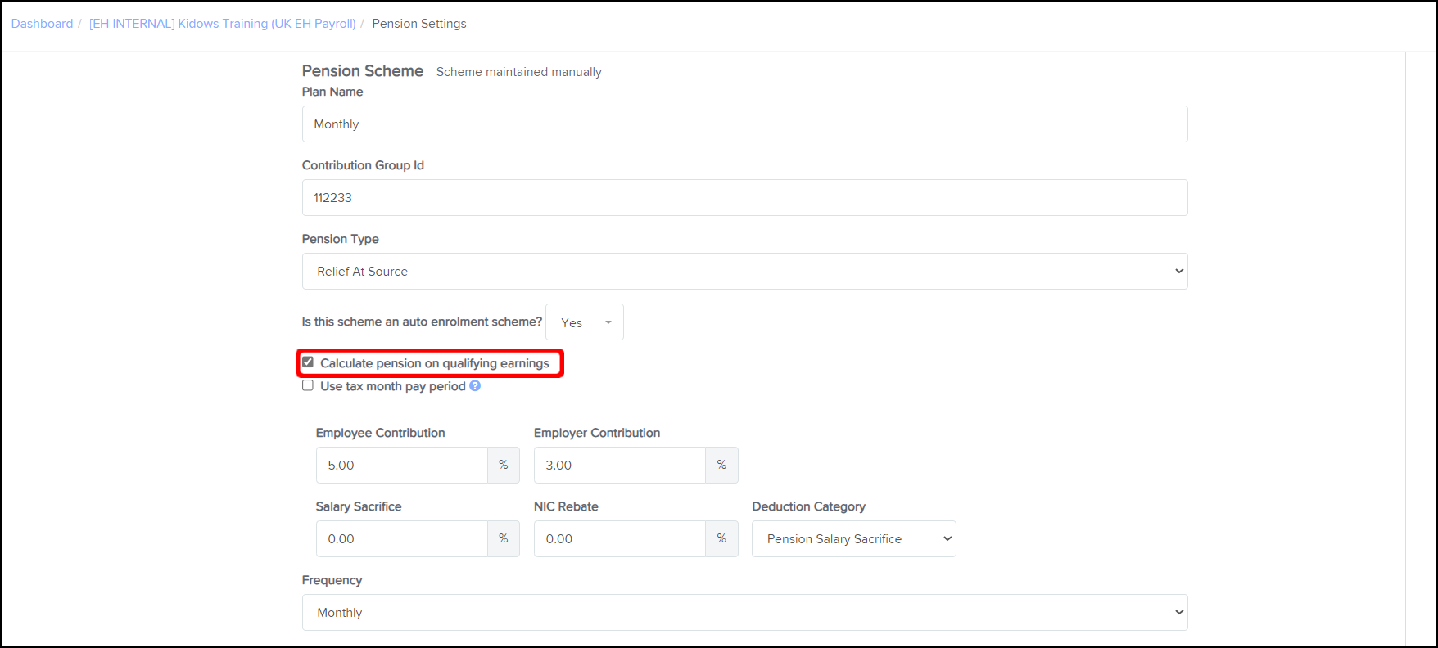
Task: Click the percent symbol beside NIC Rebate
Action: tap(721, 539)
